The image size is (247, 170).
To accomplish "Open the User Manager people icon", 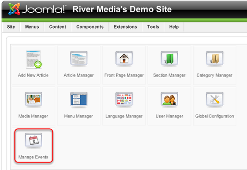I will pos(169,99).
